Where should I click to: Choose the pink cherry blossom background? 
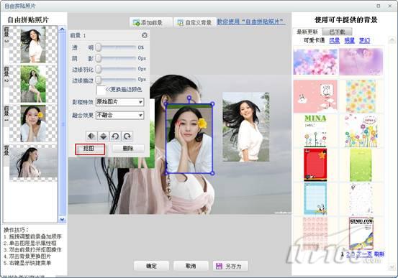315,62
